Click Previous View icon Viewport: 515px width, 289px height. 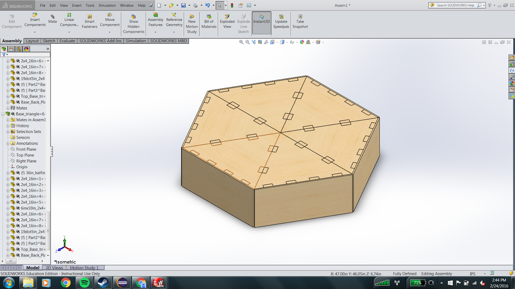[x=254, y=42]
